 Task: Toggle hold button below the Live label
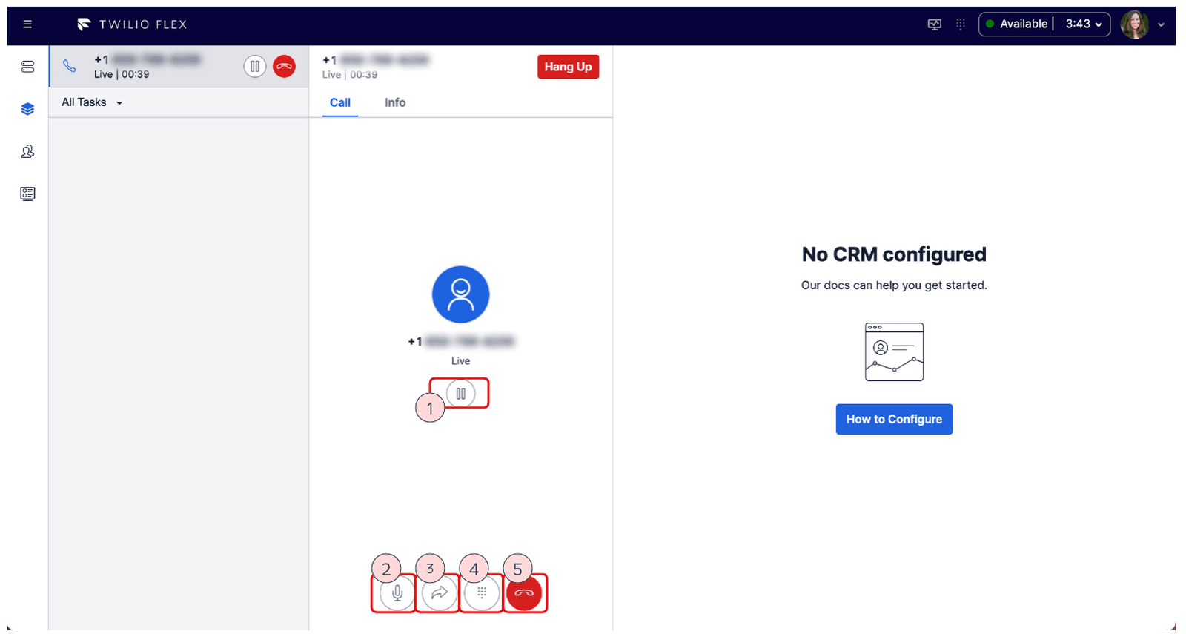[460, 394]
